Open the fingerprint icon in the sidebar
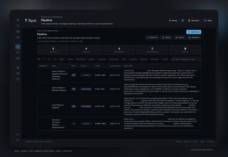 [18, 20]
